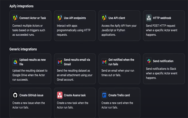This screenshot has width=188, height=118.
Task: Click text 'Upload the resulting dataset to Google Drive'
Action: tap(30, 75)
